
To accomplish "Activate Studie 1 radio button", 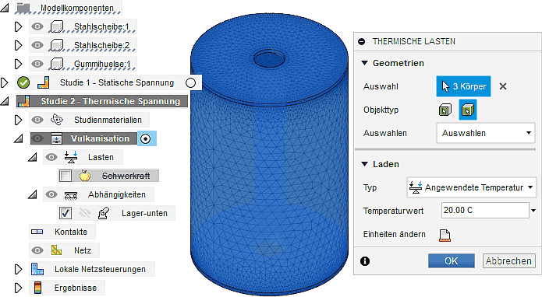I will [190, 82].
